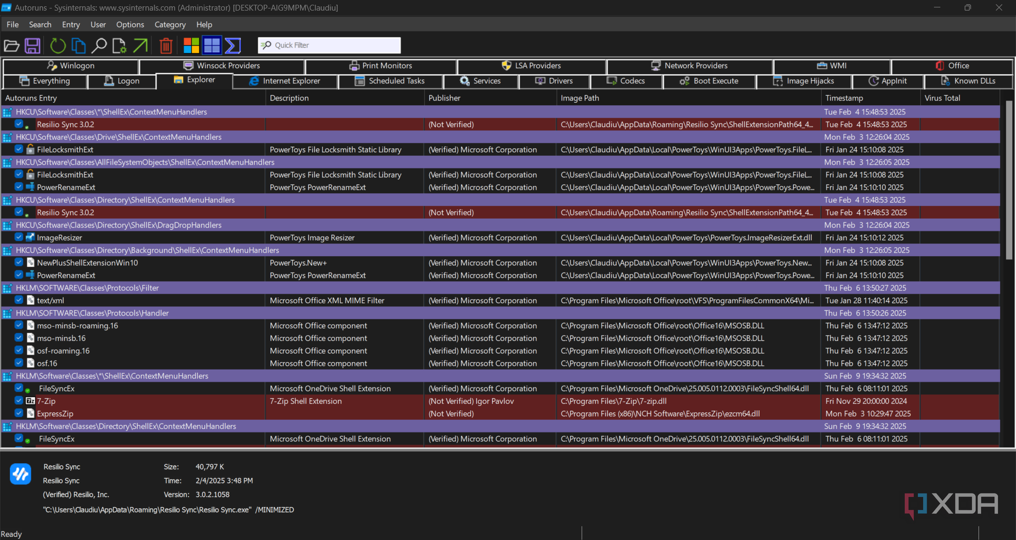The image size is (1016, 540).
Task: Click the green Refresh icon
Action: [58, 46]
